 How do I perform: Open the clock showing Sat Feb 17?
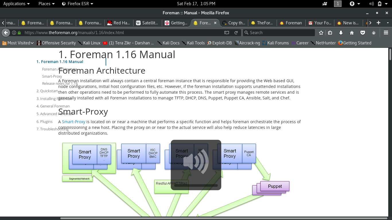click(x=196, y=4)
